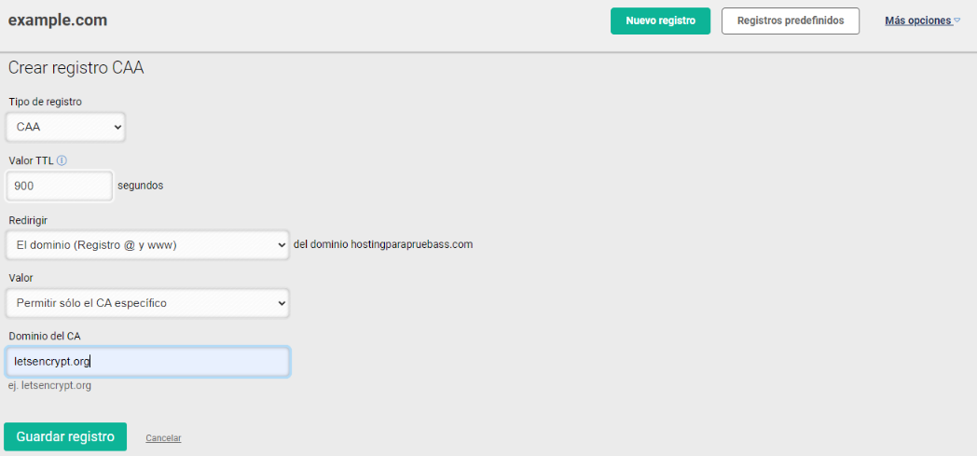Screen dimensions: 977x456
Task: Save with the Guardar registro button
Action: tap(65, 436)
